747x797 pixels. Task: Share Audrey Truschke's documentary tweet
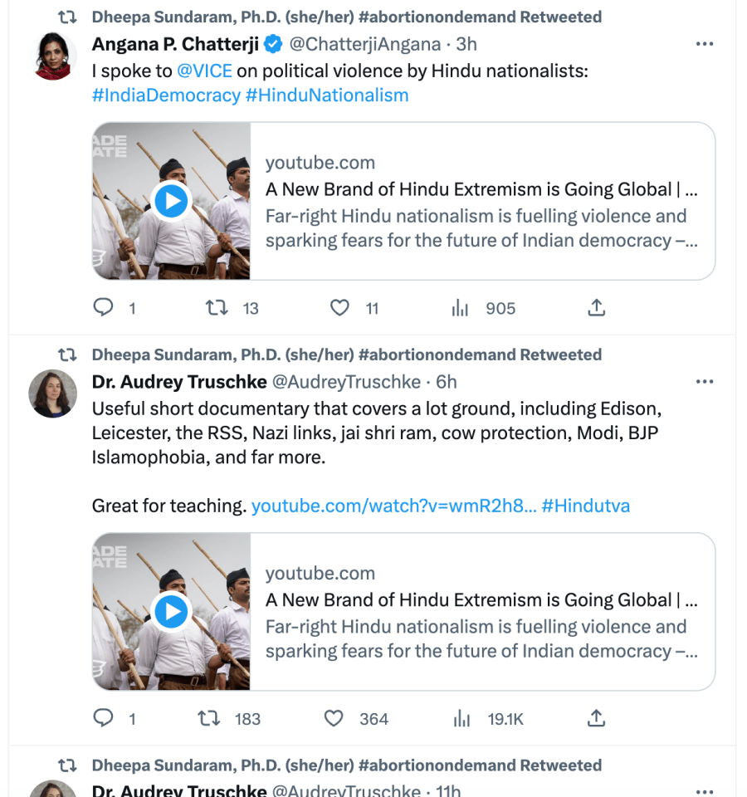[x=596, y=719]
